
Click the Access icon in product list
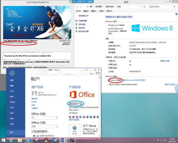[70, 117]
